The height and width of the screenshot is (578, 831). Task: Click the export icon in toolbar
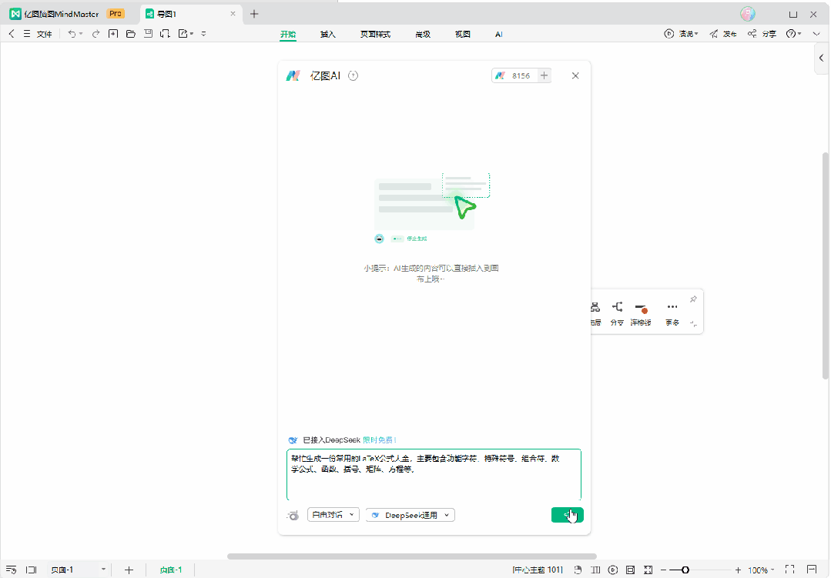coord(183,34)
